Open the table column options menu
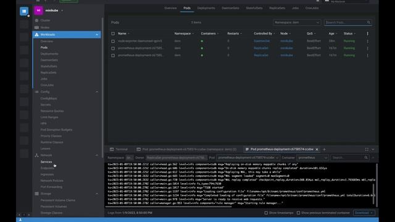 click(x=368, y=33)
